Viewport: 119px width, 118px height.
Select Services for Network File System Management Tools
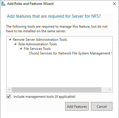pyautogui.click(x=71, y=53)
